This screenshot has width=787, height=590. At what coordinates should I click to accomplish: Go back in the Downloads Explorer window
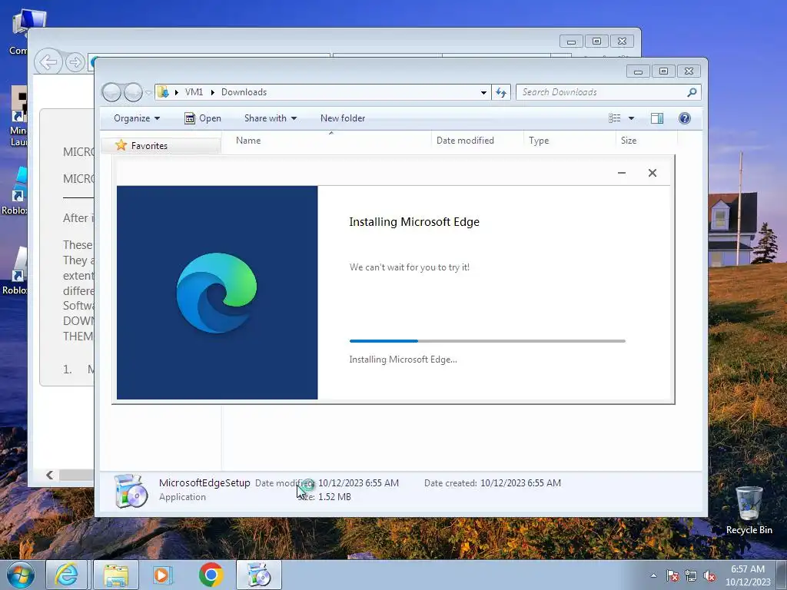111,92
